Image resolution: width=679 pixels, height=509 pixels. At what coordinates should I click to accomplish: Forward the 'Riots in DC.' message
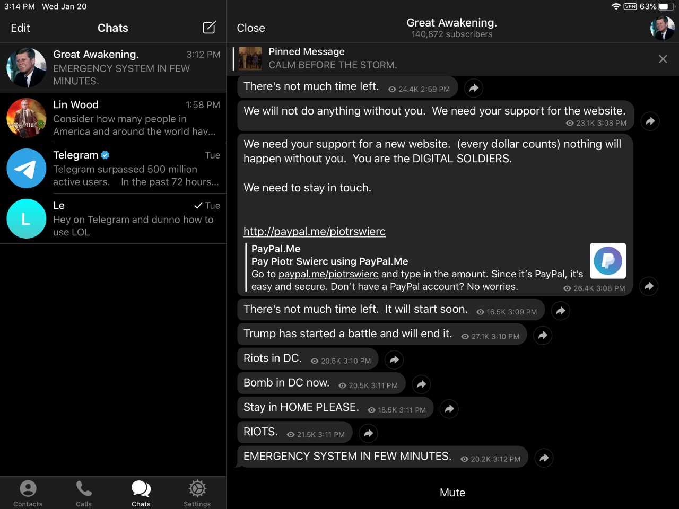pyautogui.click(x=394, y=359)
